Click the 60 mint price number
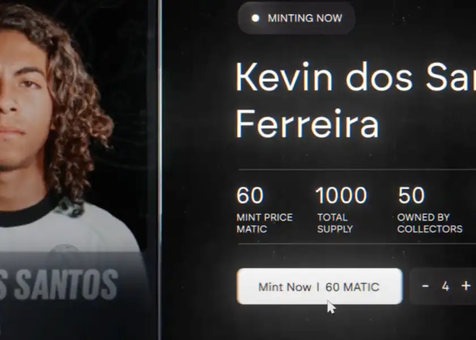The height and width of the screenshot is (340, 476). click(x=250, y=195)
